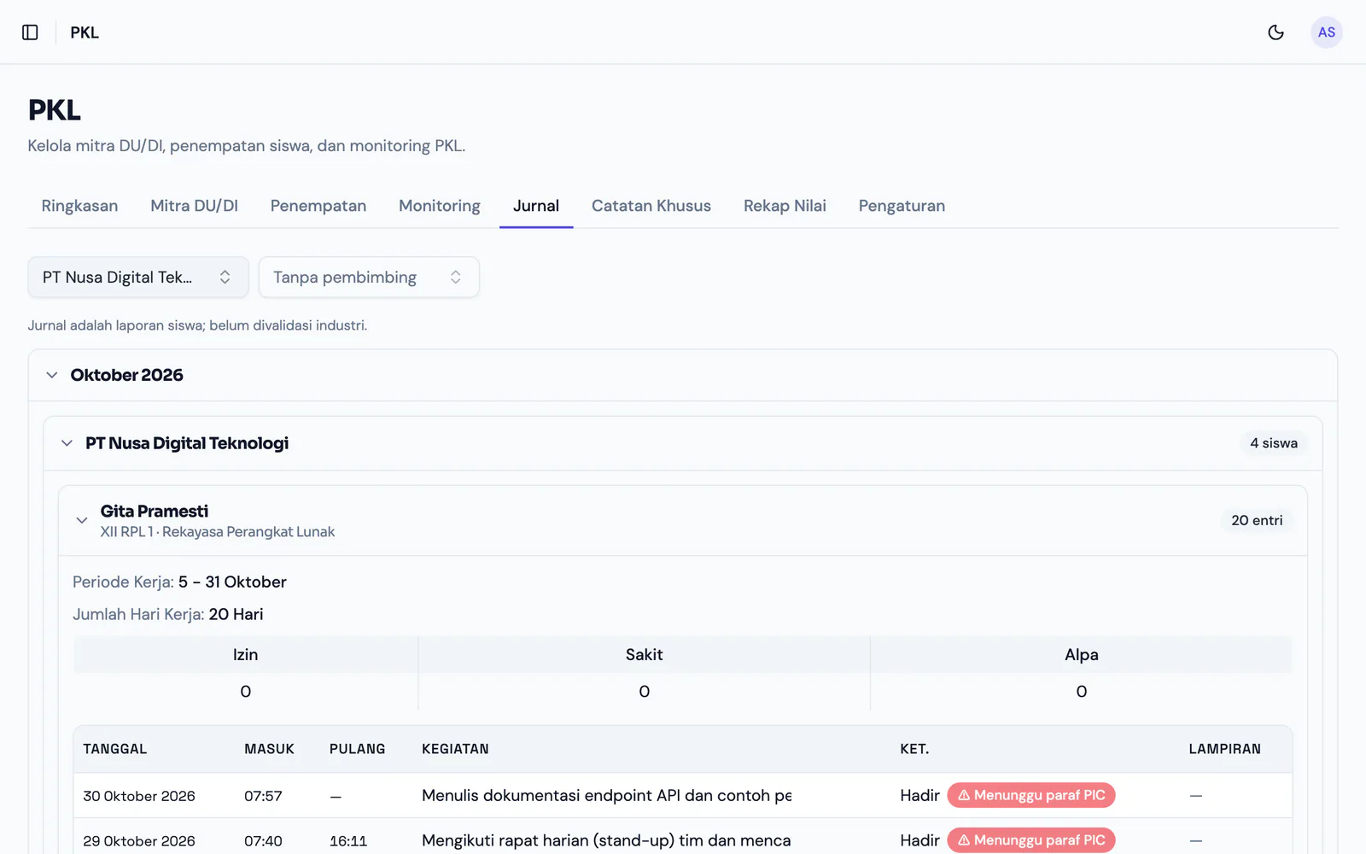Click the 4 siswa badge
This screenshot has width=1366, height=854.
click(x=1274, y=443)
